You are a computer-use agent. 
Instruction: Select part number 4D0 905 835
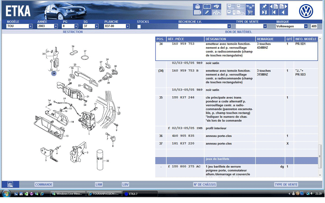[x=183, y=136]
